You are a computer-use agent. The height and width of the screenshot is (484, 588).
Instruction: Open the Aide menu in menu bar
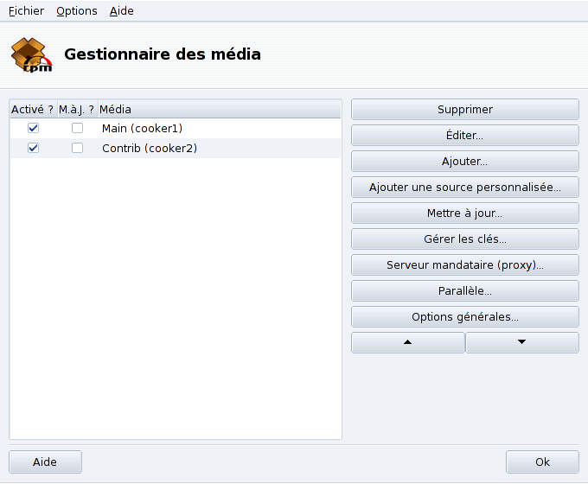(122, 11)
